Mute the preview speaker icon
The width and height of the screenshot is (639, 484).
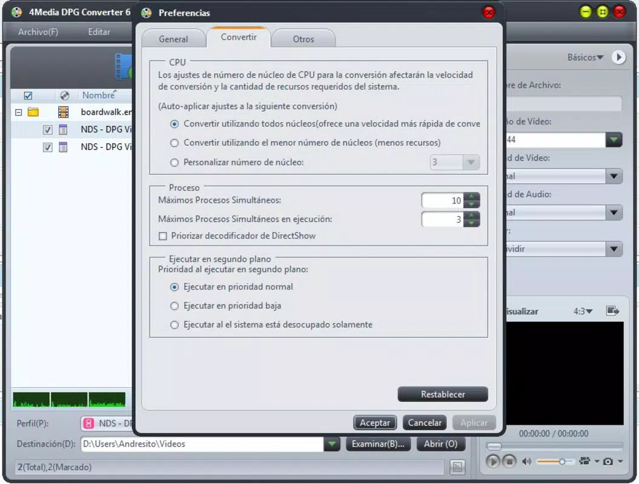pyautogui.click(x=526, y=462)
